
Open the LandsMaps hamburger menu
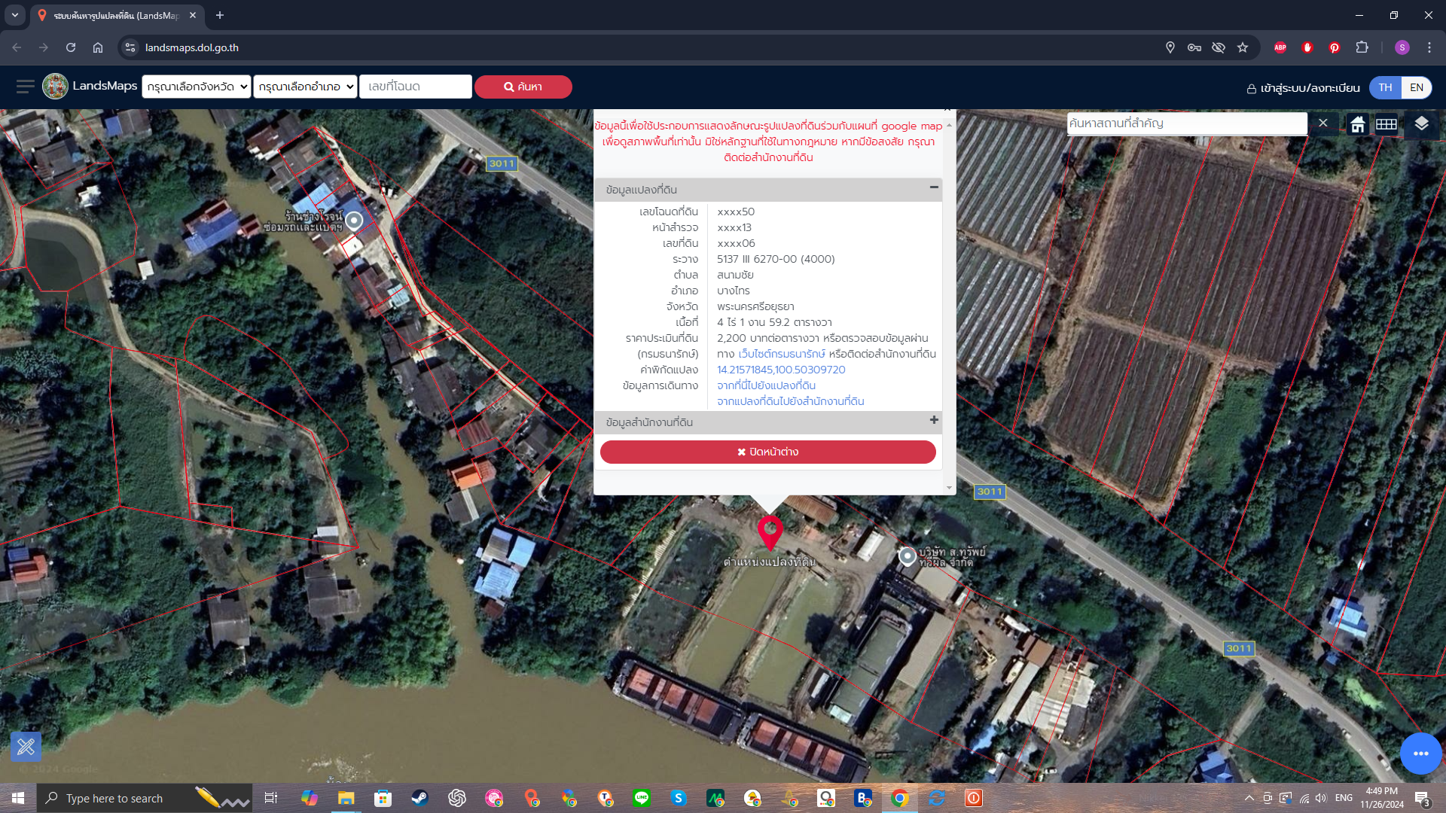coord(26,87)
